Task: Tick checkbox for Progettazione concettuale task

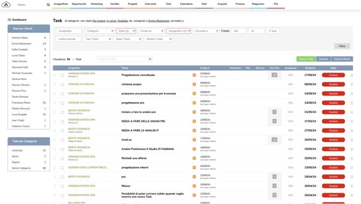Action: point(62,75)
